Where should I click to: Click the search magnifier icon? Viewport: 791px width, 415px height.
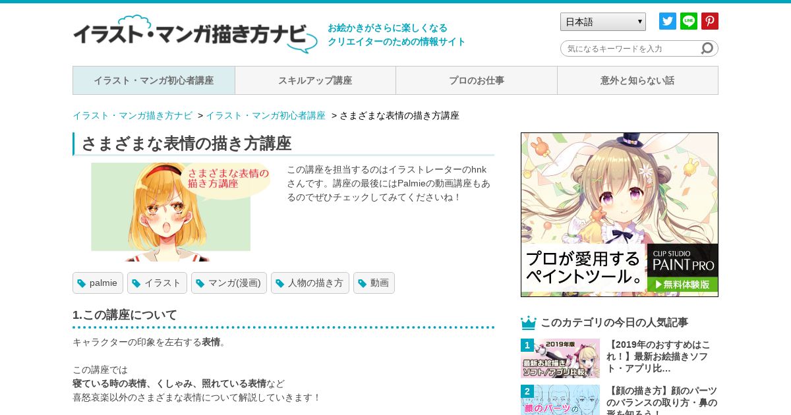coord(707,48)
